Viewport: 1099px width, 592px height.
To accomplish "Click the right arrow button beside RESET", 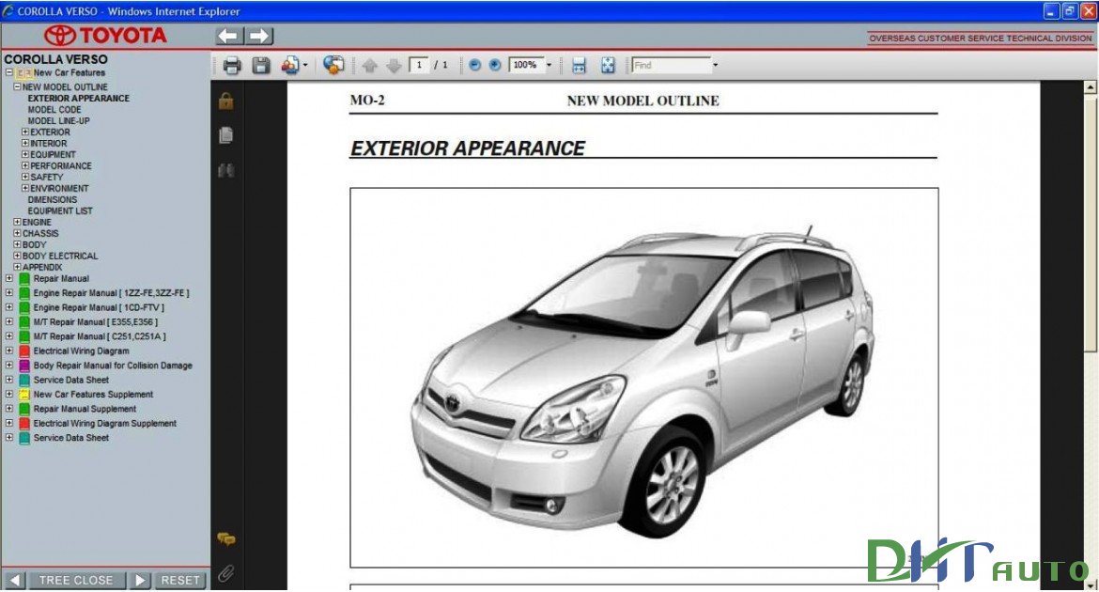I will (x=140, y=580).
